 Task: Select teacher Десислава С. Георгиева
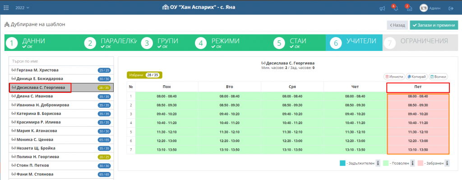point(61,88)
